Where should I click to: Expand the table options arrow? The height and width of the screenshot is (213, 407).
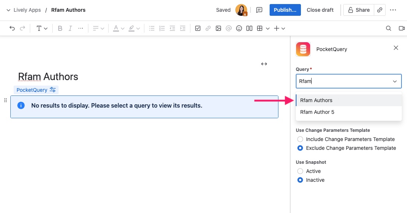(268, 29)
